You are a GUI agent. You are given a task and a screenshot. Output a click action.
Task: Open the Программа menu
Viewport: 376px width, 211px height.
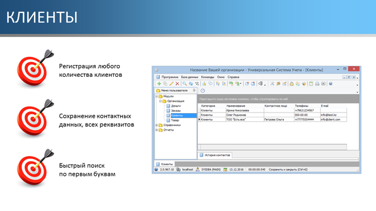pyautogui.click(x=170, y=77)
